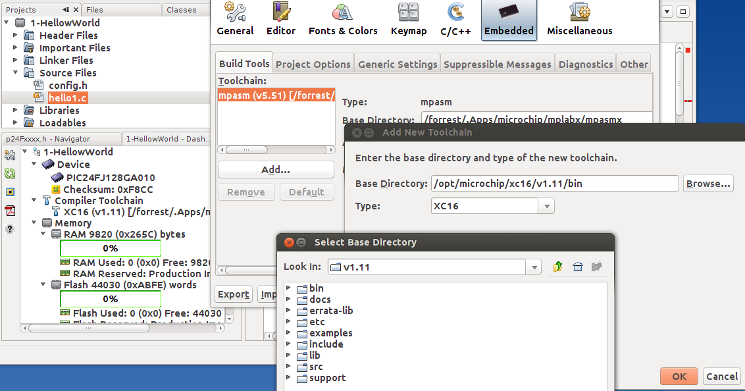Select the support folder in chooser
The image size is (745, 391).
click(321, 378)
